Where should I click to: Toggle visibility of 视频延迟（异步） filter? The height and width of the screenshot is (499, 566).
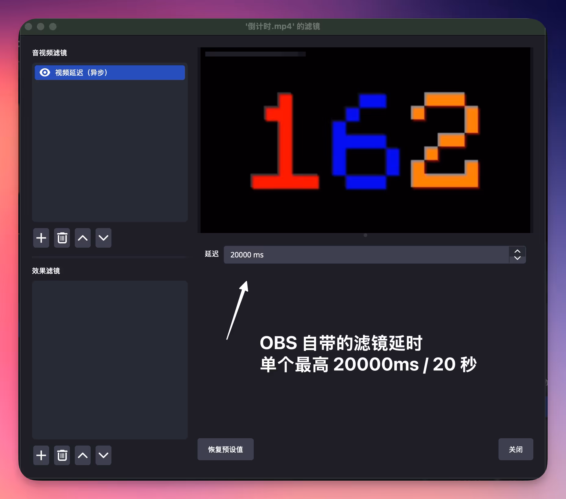[45, 72]
